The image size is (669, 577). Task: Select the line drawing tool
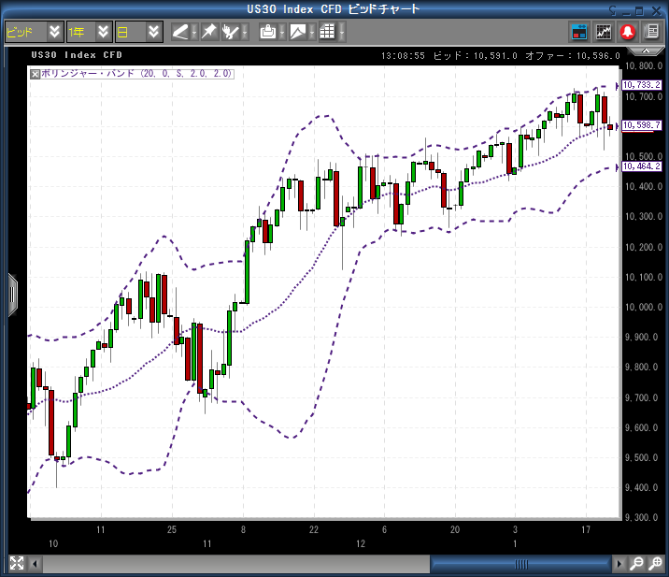pos(180,31)
